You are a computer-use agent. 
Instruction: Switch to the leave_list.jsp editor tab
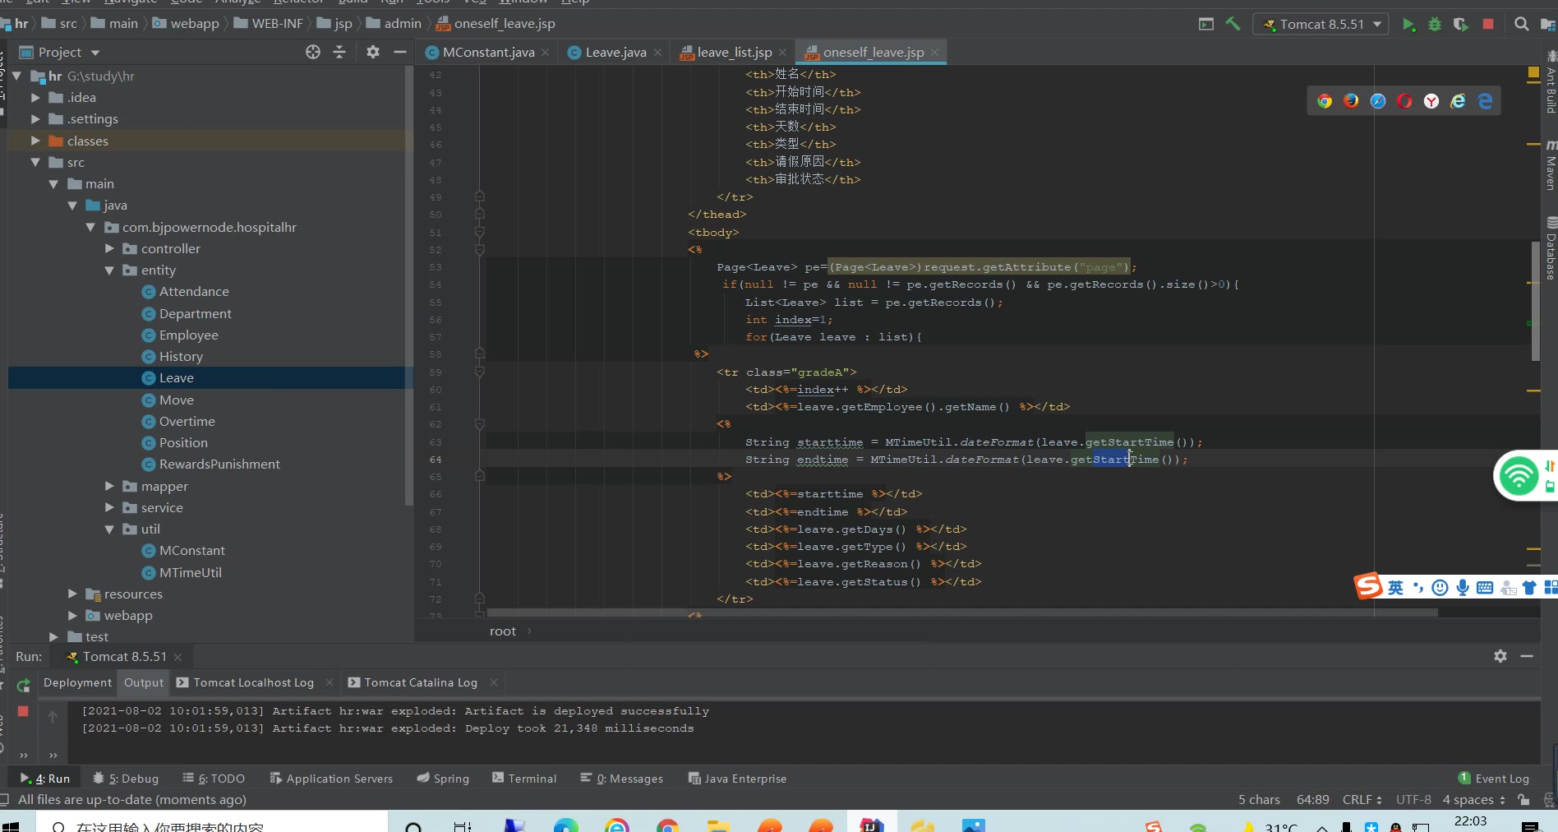coord(734,53)
